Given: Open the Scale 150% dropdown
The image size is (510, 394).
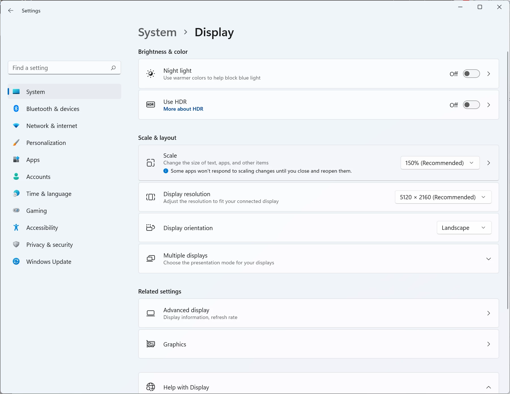Looking at the screenshot, I should 440,163.
